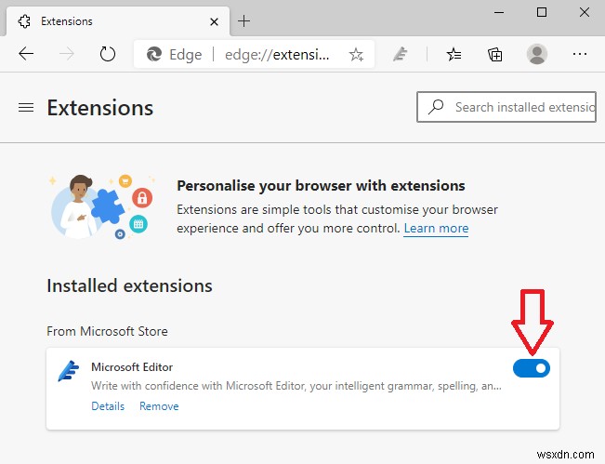Viewport: 605px width, 464px height.
Task: Open Microsoft Editor extension toolbar icon
Action: tap(401, 54)
